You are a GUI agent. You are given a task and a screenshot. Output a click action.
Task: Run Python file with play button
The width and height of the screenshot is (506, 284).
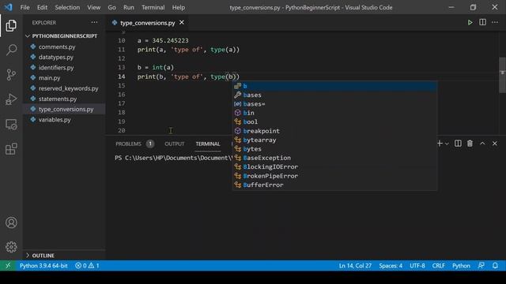(x=470, y=23)
